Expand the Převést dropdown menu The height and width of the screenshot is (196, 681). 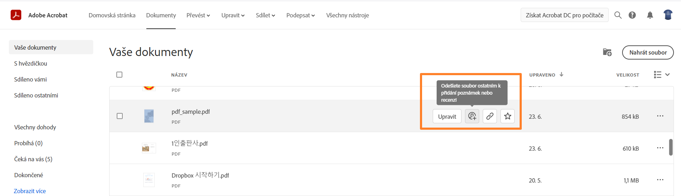(x=198, y=15)
